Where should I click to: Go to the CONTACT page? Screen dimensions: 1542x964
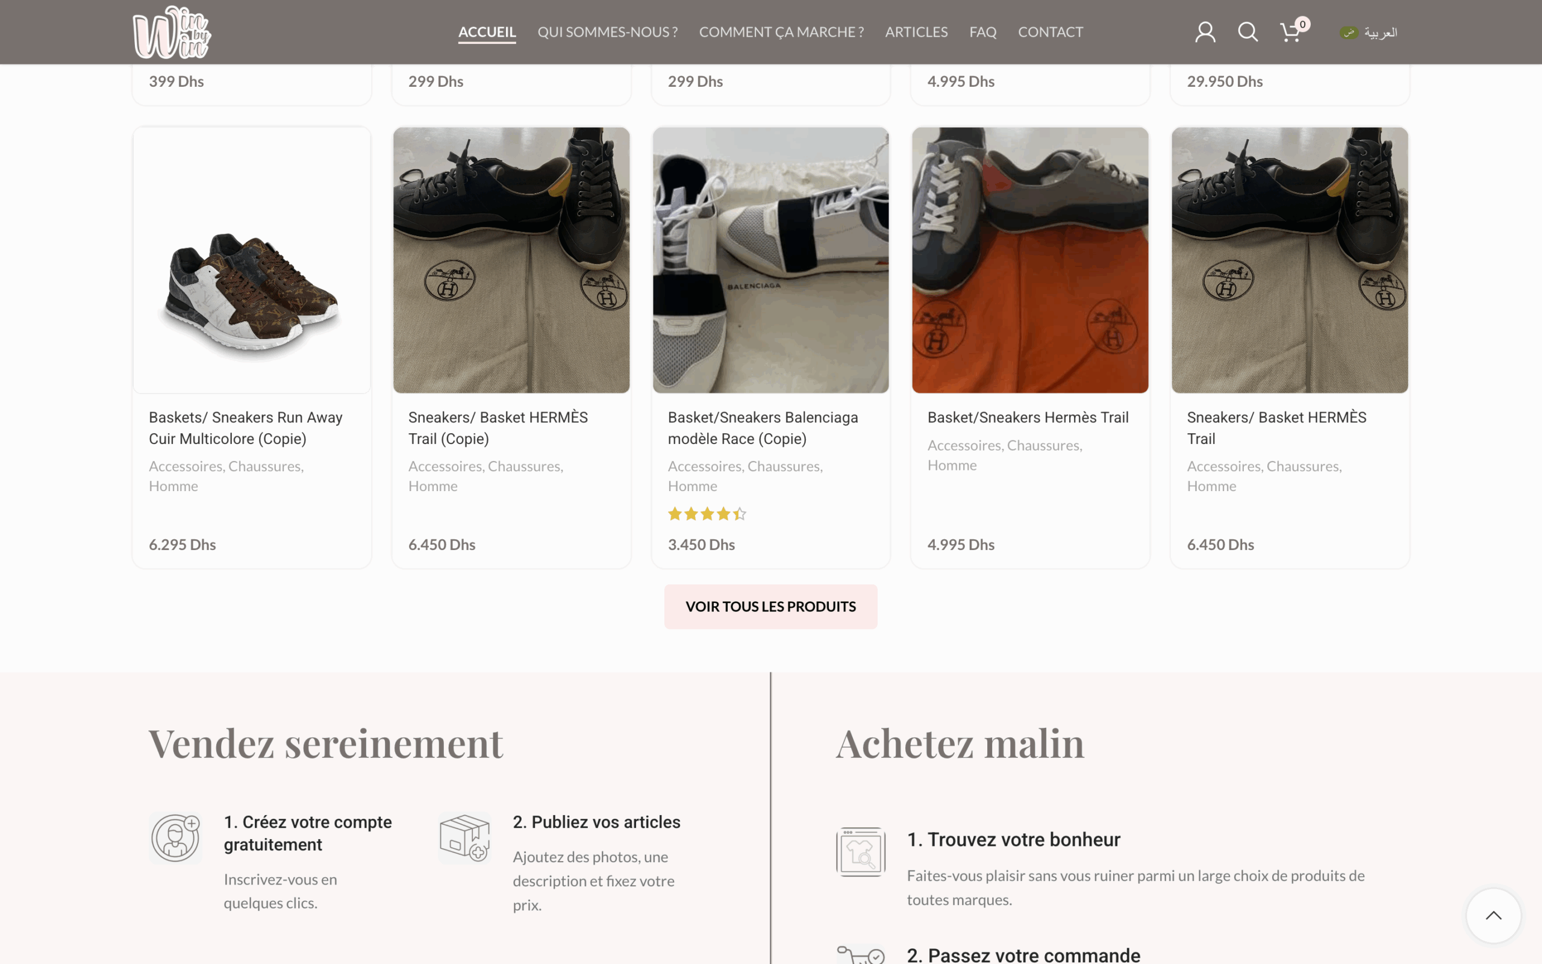pos(1050,32)
